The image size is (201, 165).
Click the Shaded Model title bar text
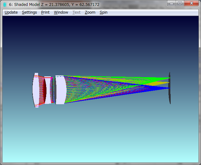pyautogui.click(x=54, y=4)
